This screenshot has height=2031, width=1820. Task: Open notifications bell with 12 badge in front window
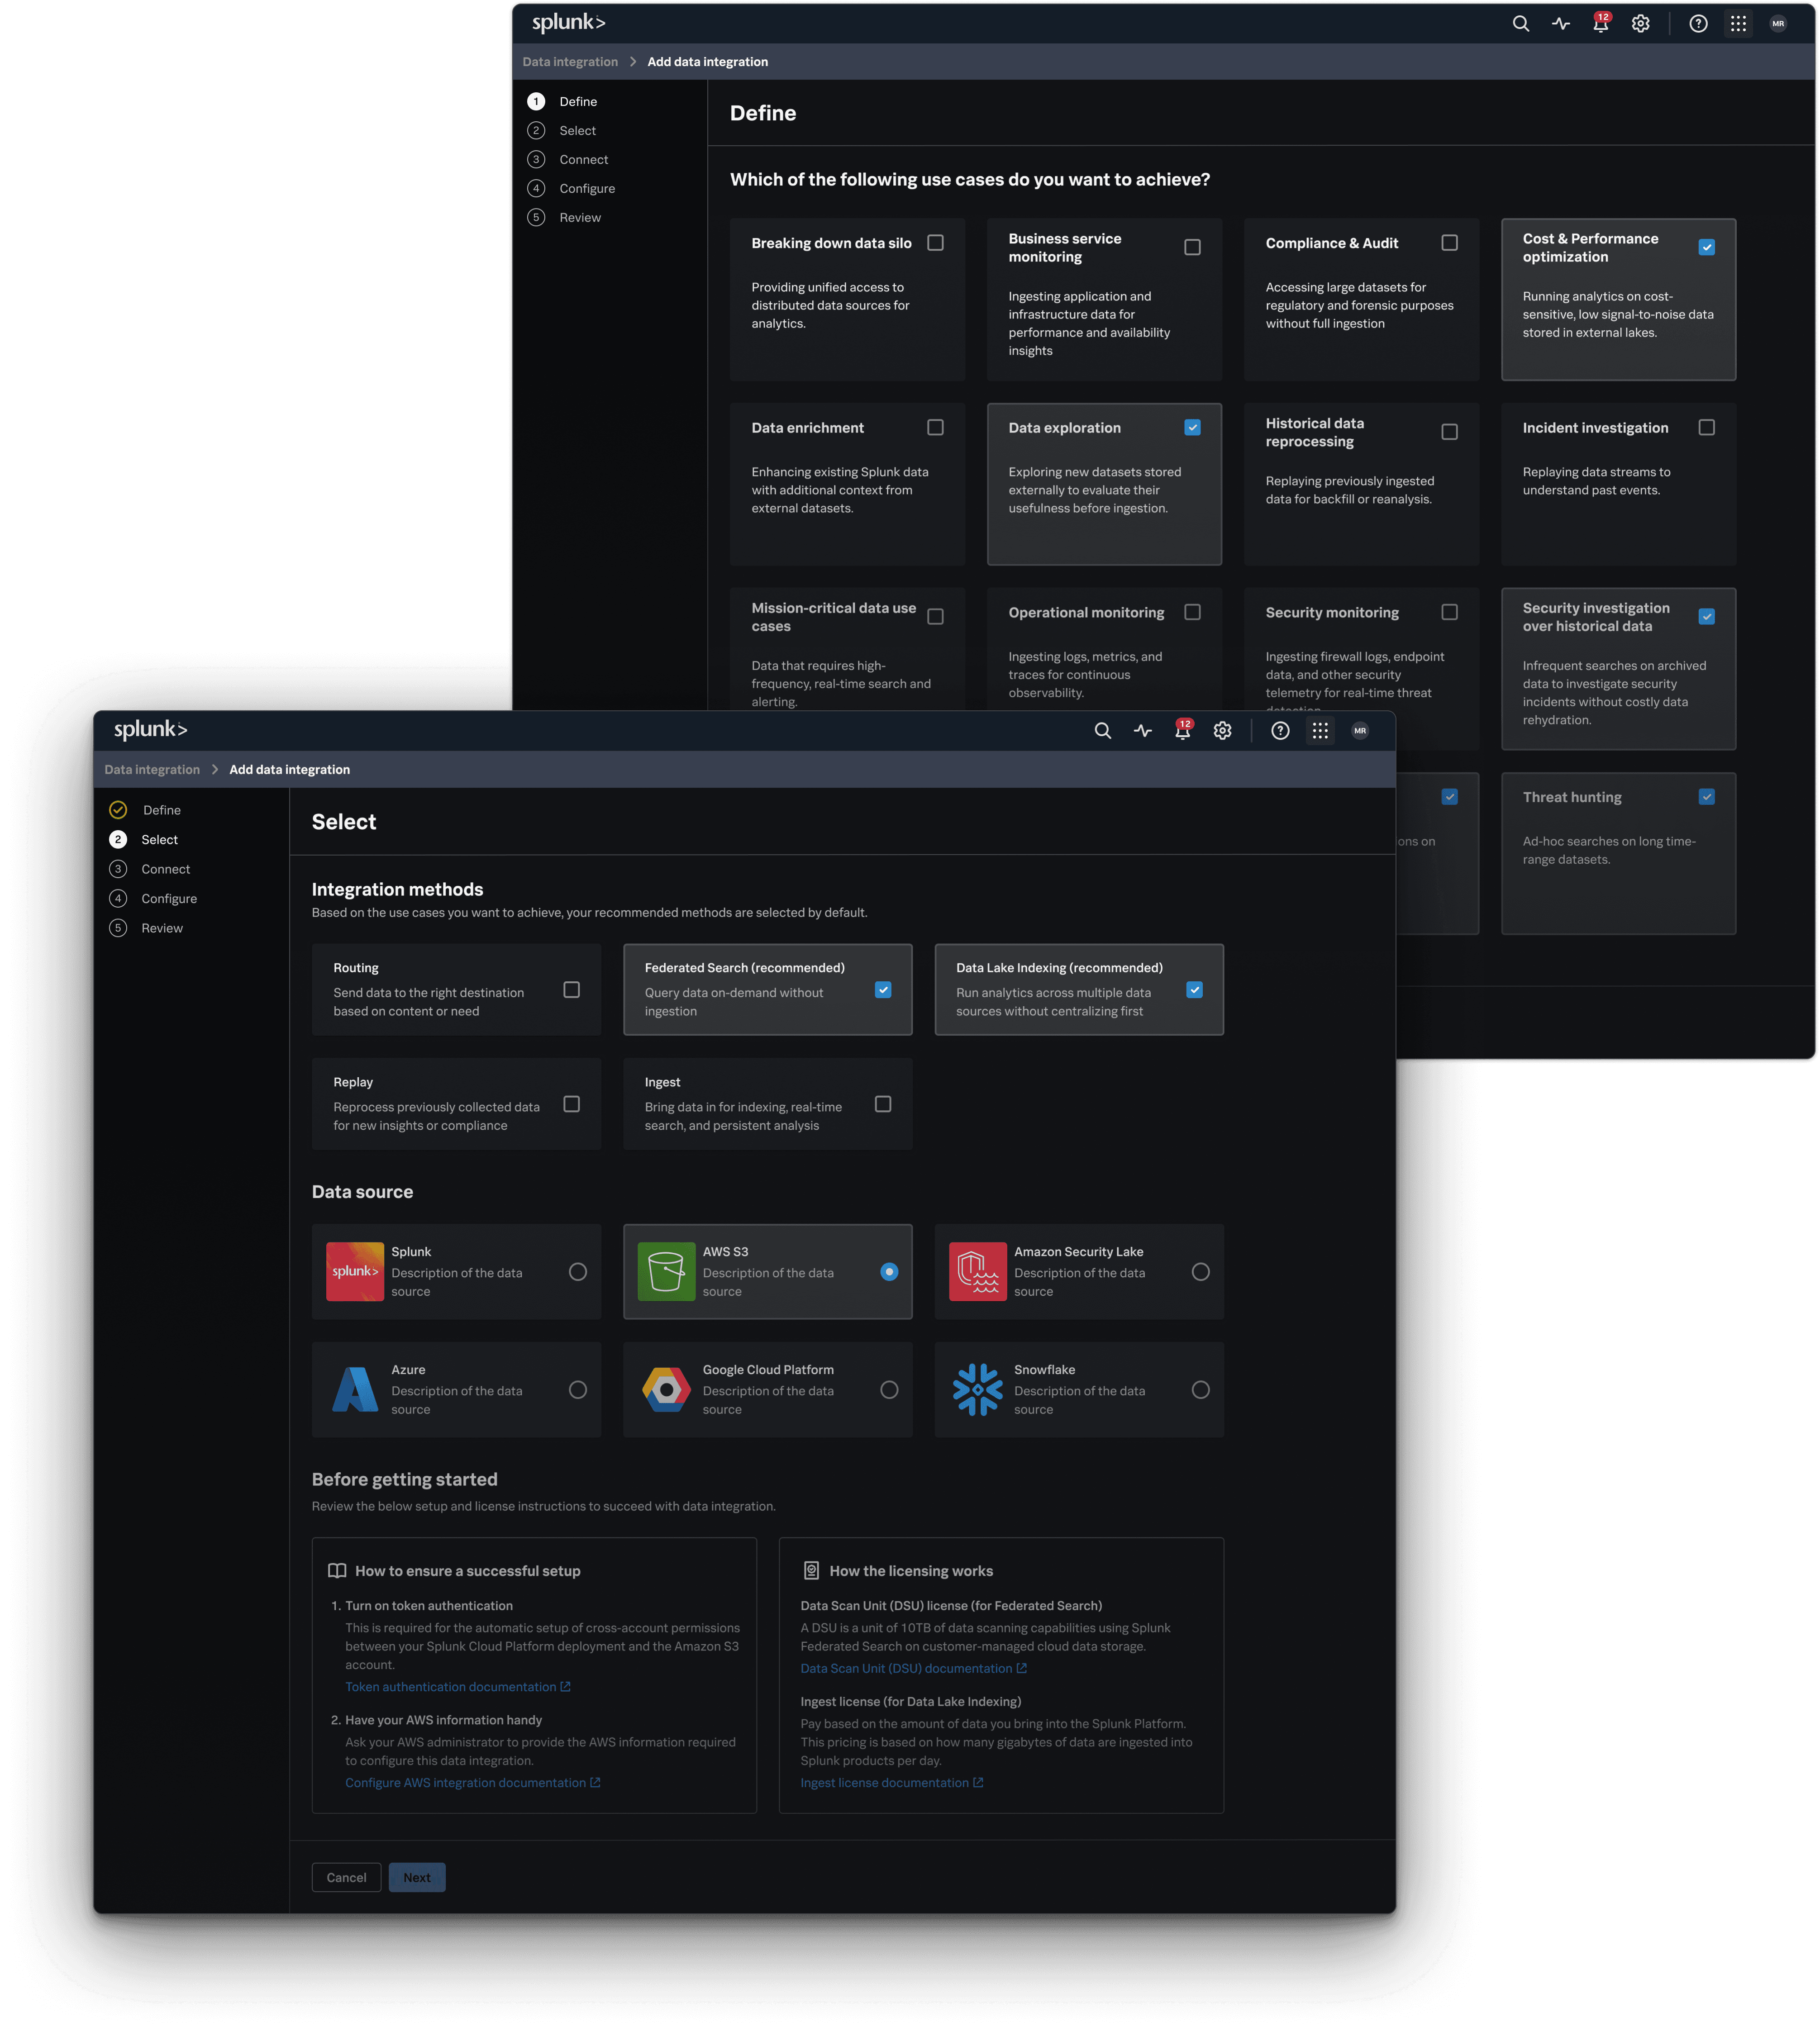(x=1182, y=731)
